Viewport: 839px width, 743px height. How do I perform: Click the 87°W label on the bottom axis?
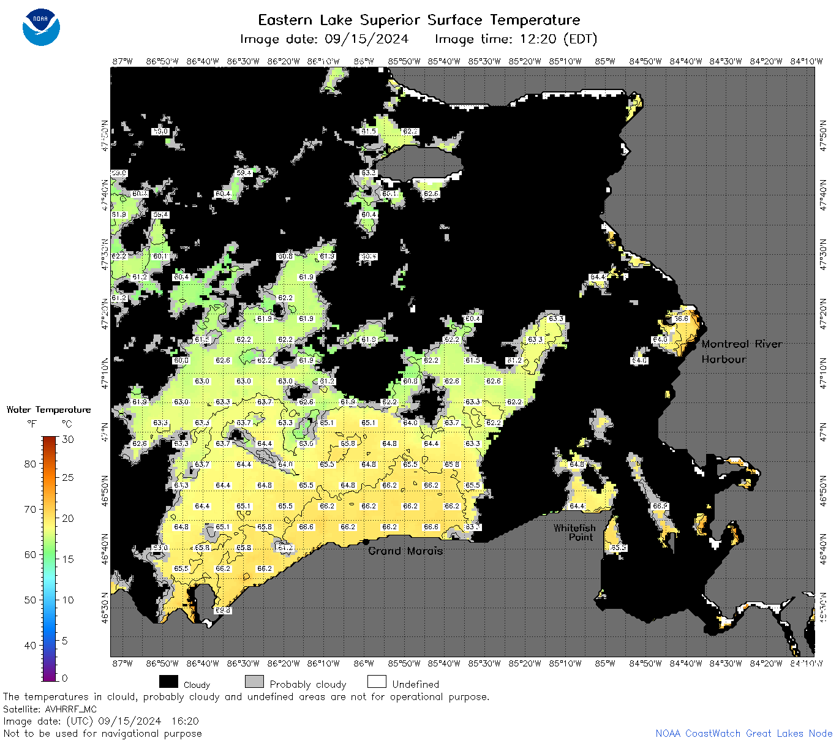point(122,663)
